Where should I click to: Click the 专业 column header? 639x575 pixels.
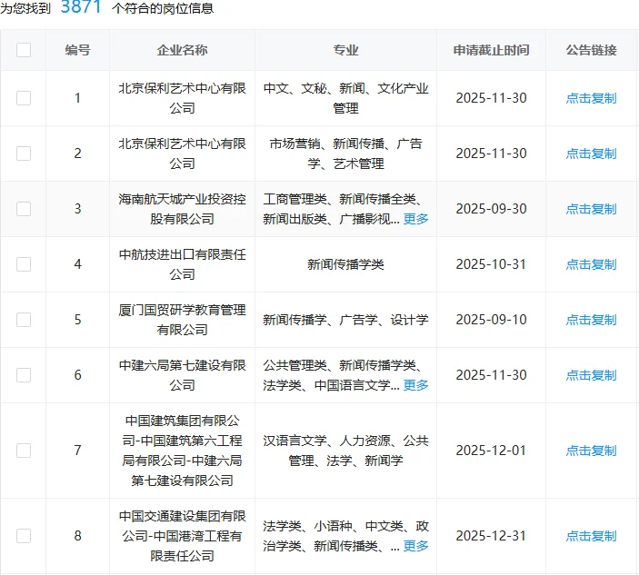(x=345, y=50)
